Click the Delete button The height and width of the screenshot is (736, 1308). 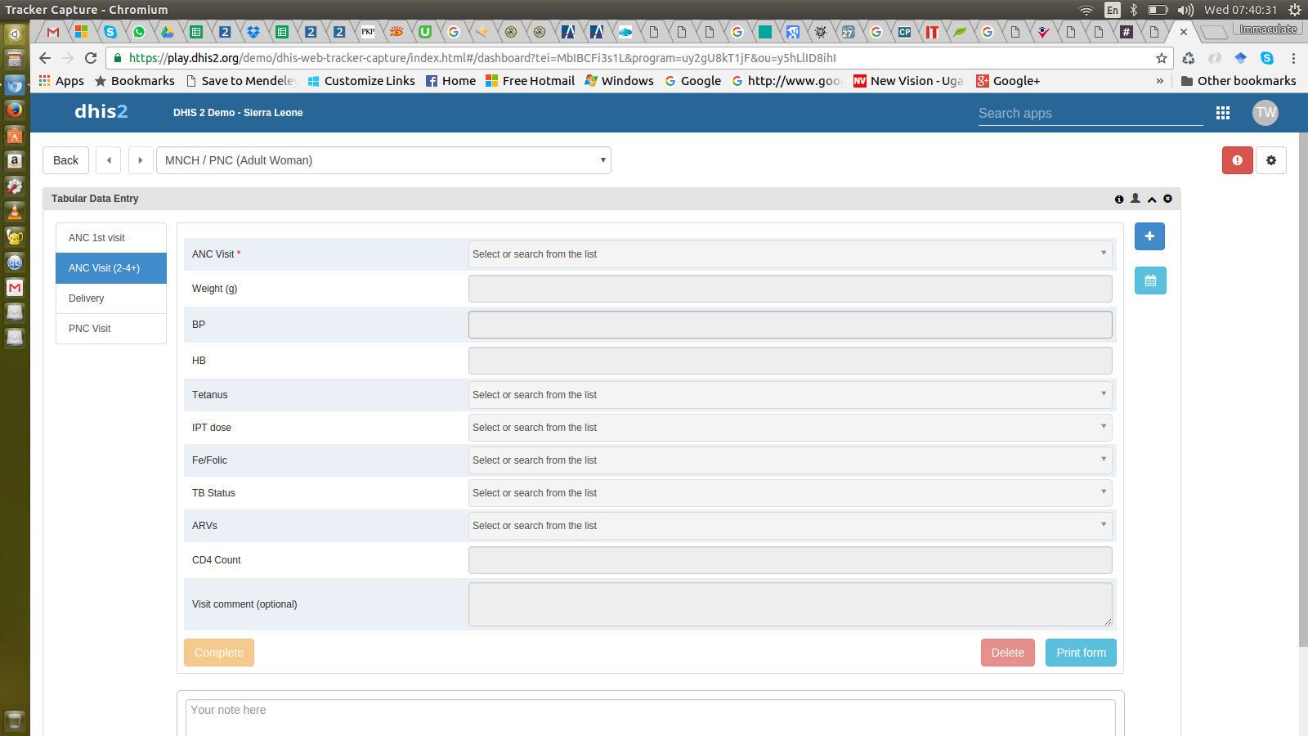click(1008, 653)
